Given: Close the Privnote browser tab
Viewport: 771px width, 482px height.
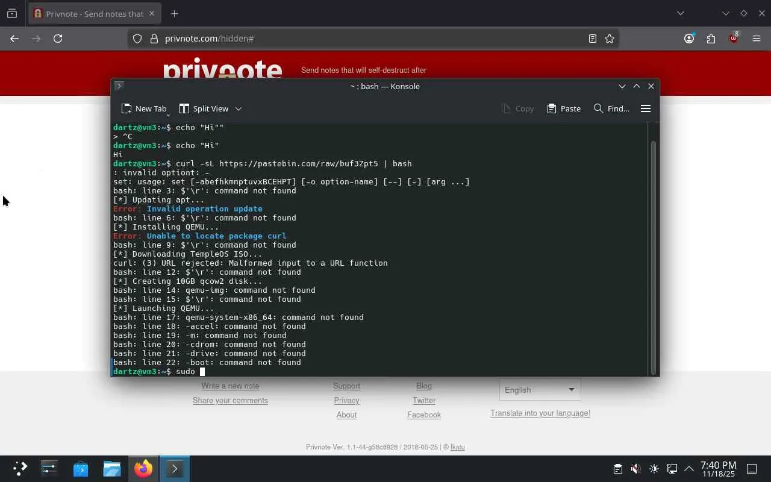Looking at the screenshot, I should (x=152, y=13).
